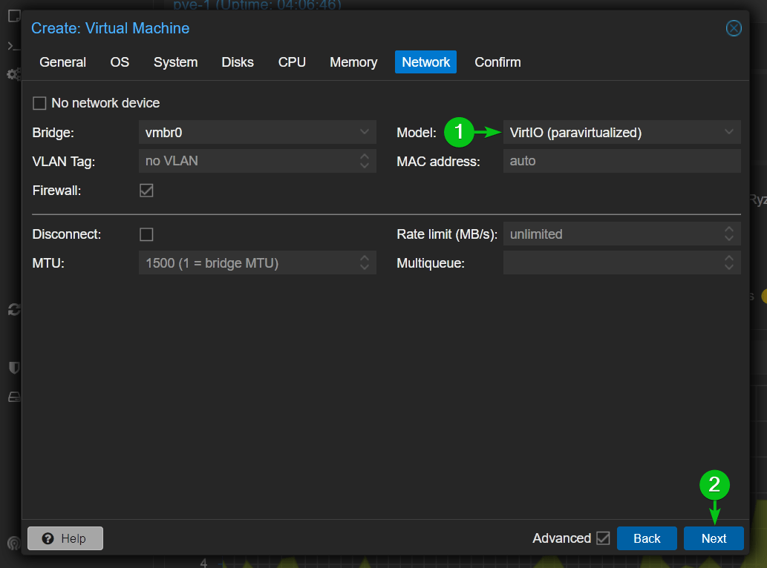
Task: Go to the System tab
Action: pyautogui.click(x=176, y=62)
